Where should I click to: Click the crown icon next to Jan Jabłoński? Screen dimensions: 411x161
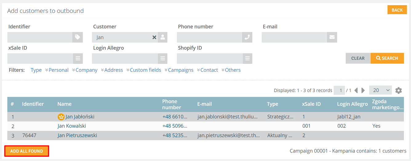point(61,117)
